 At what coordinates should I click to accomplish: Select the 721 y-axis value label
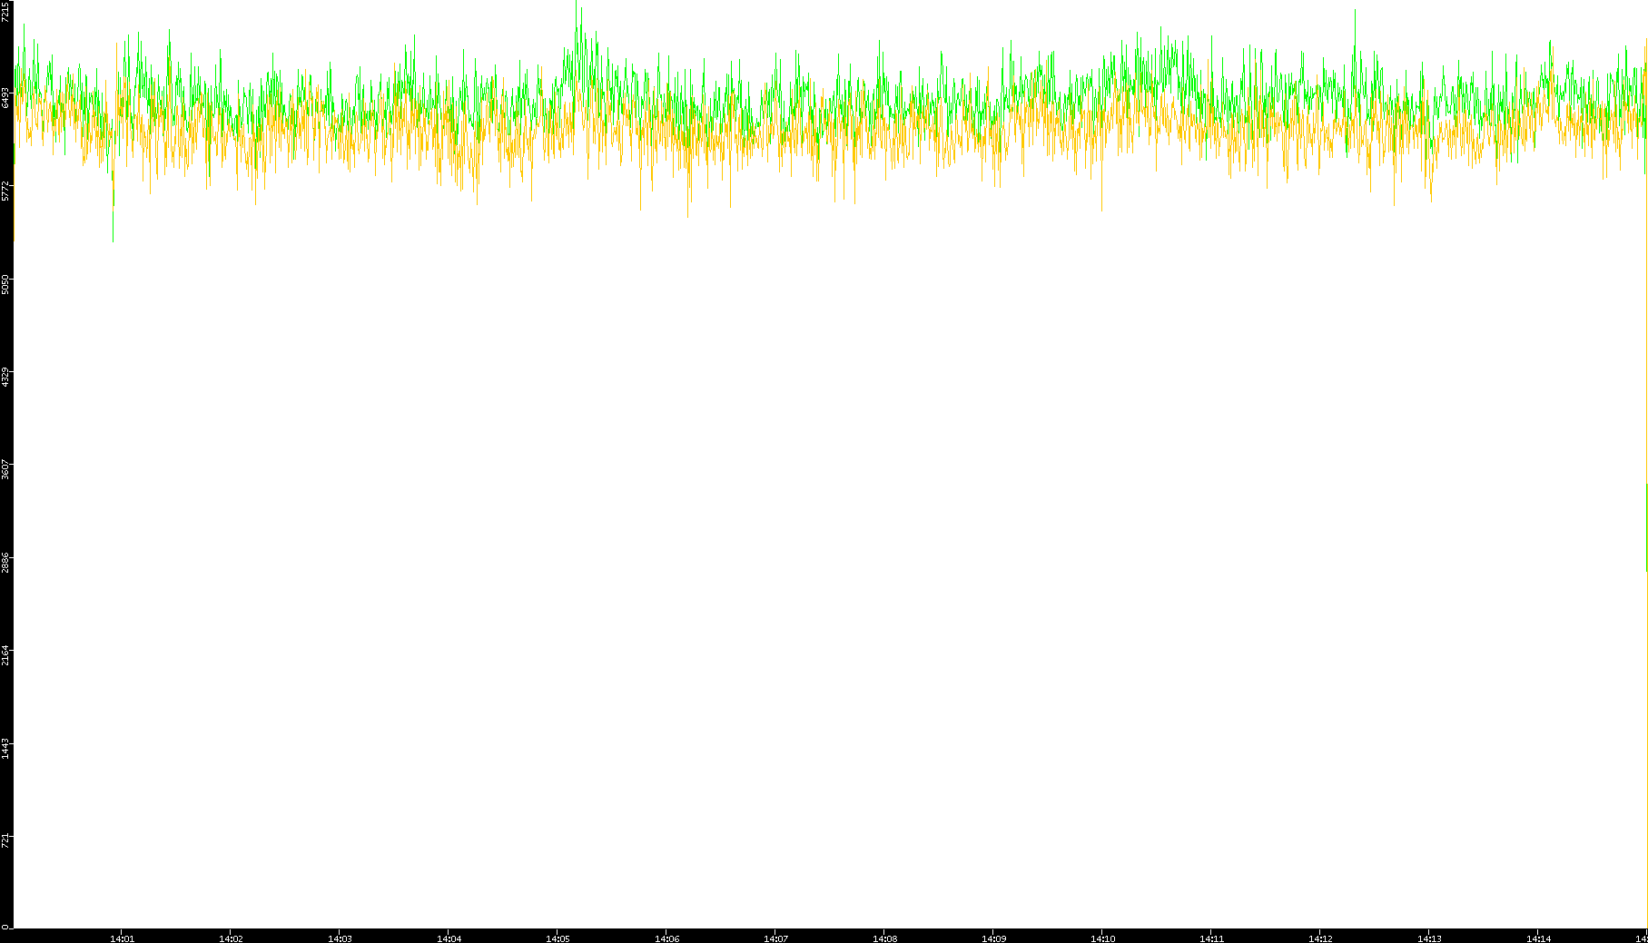[5, 841]
